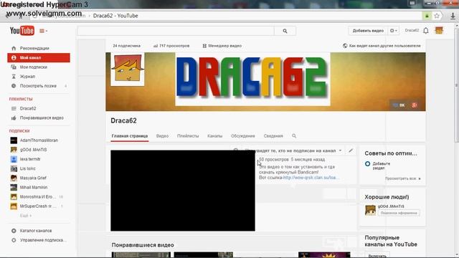This screenshot has height=258, width=459.
Task: Click the channel search magnifier icon
Action: (294, 136)
